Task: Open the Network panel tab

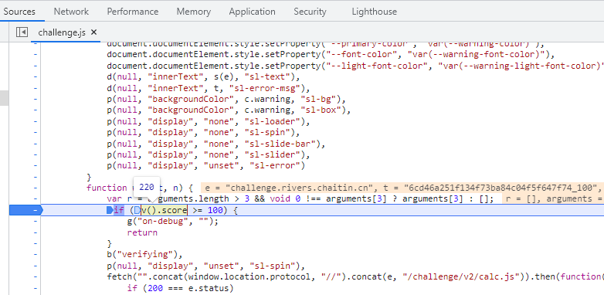Action: (x=71, y=12)
